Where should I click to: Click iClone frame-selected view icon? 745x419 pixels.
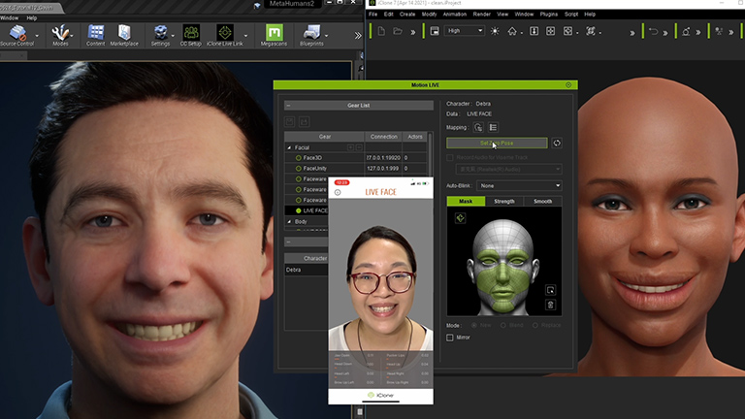[x=567, y=31]
